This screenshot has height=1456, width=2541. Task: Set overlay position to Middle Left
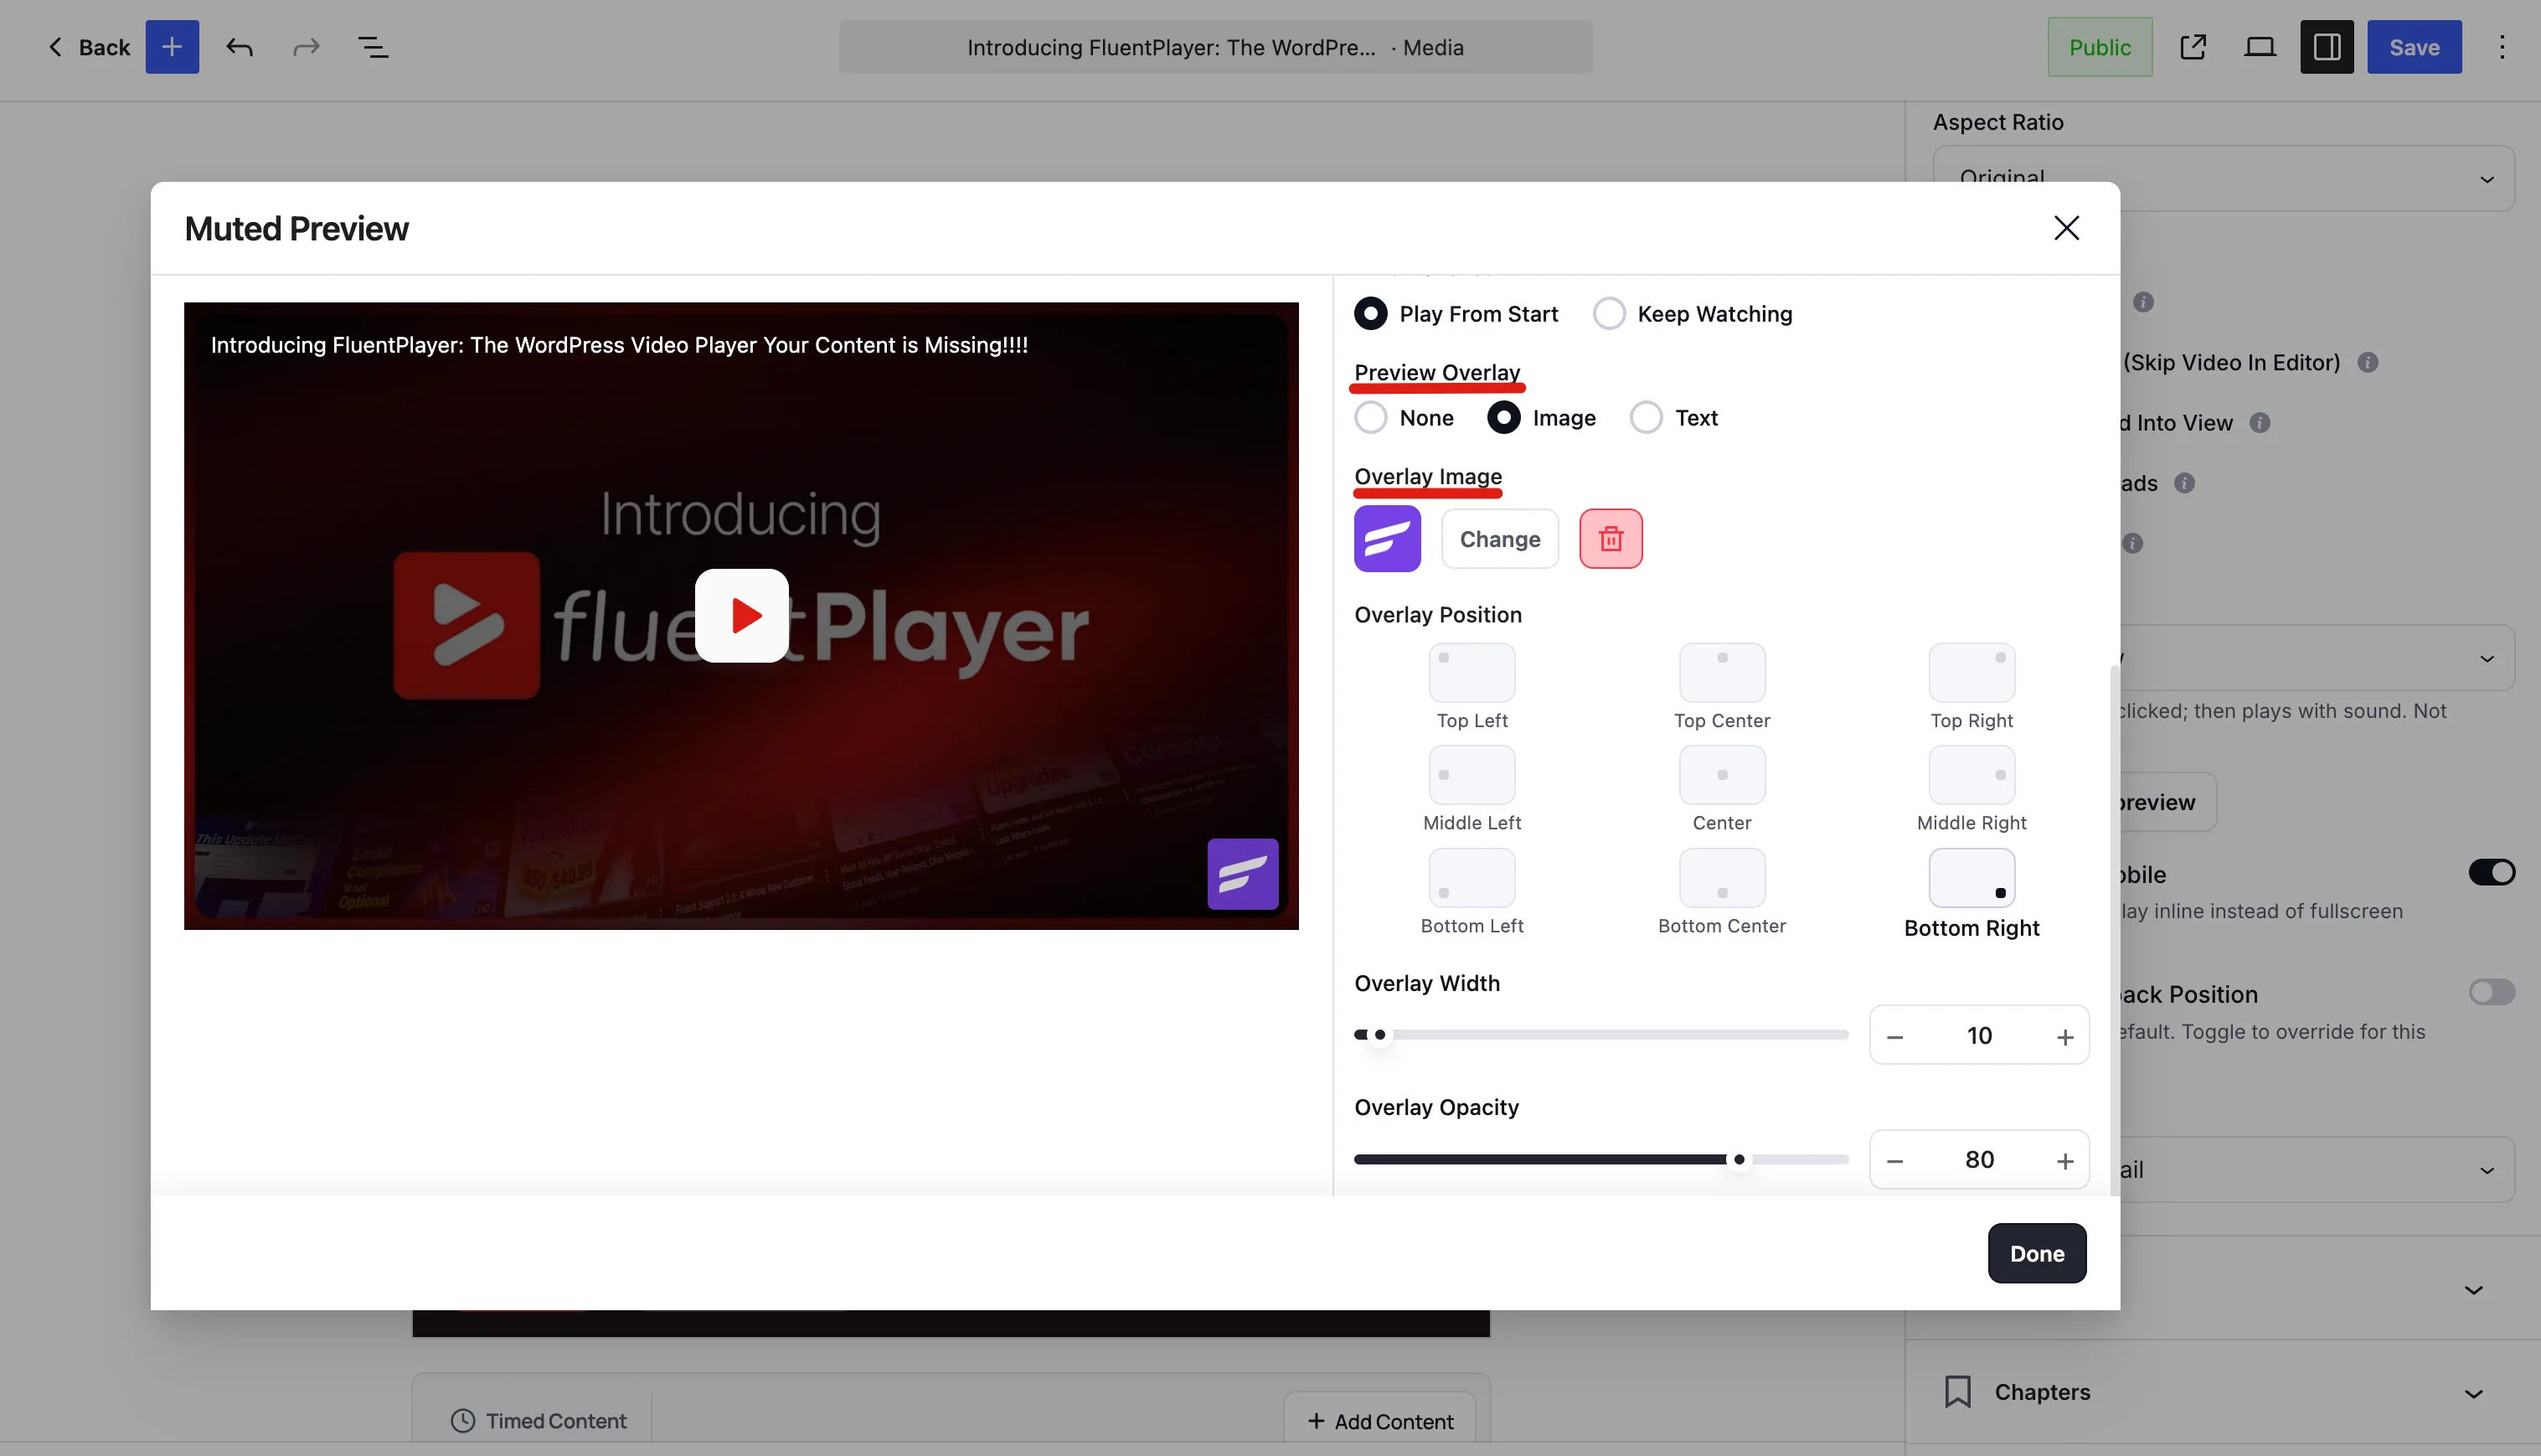[1472, 774]
